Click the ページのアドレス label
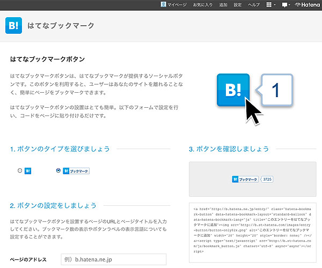 pos(28,259)
